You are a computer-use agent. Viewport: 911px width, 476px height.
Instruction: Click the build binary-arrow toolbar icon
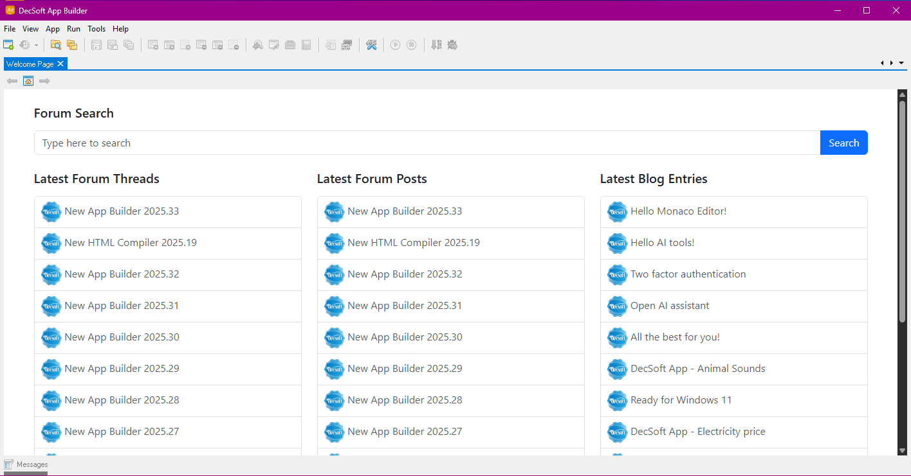[436, 45]
